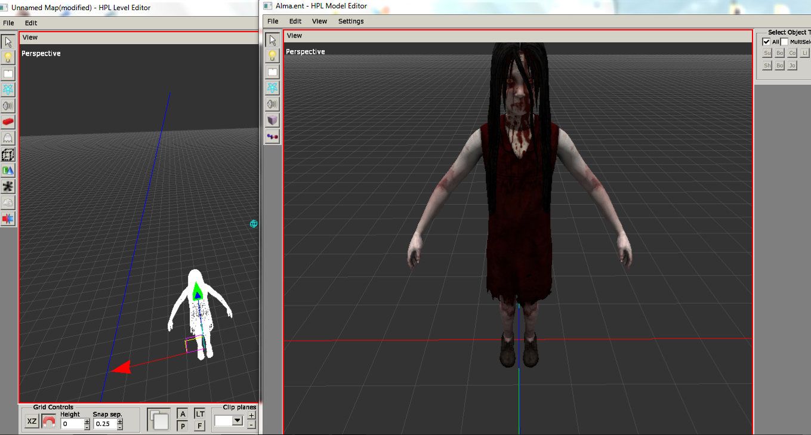
Task: Click the ghost entity tool icon
Action: tap(8, 138)
